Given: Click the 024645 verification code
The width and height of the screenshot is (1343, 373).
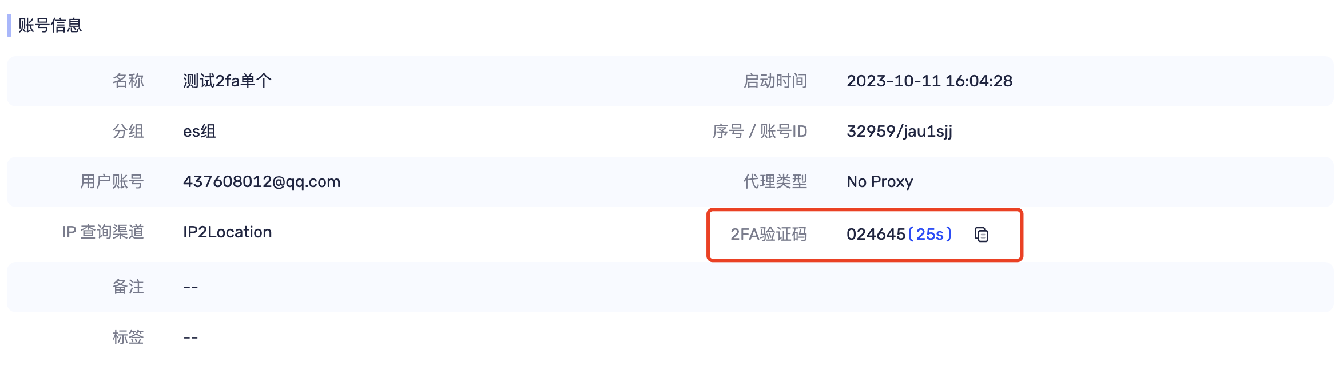Looking at the screenshot, I should click(876, 235).
